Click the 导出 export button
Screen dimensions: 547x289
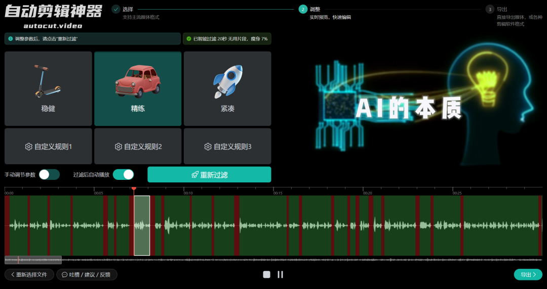click(x=528, y=274)
